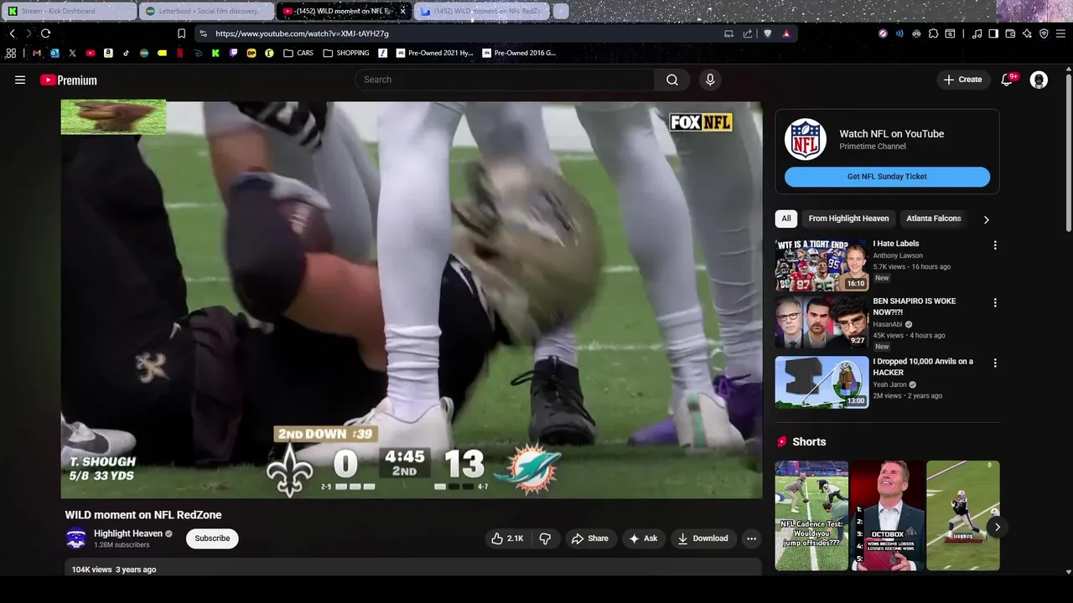1073x603 pixels.
Task: Dislike the video with thumbs down
Action: (545, 539)
